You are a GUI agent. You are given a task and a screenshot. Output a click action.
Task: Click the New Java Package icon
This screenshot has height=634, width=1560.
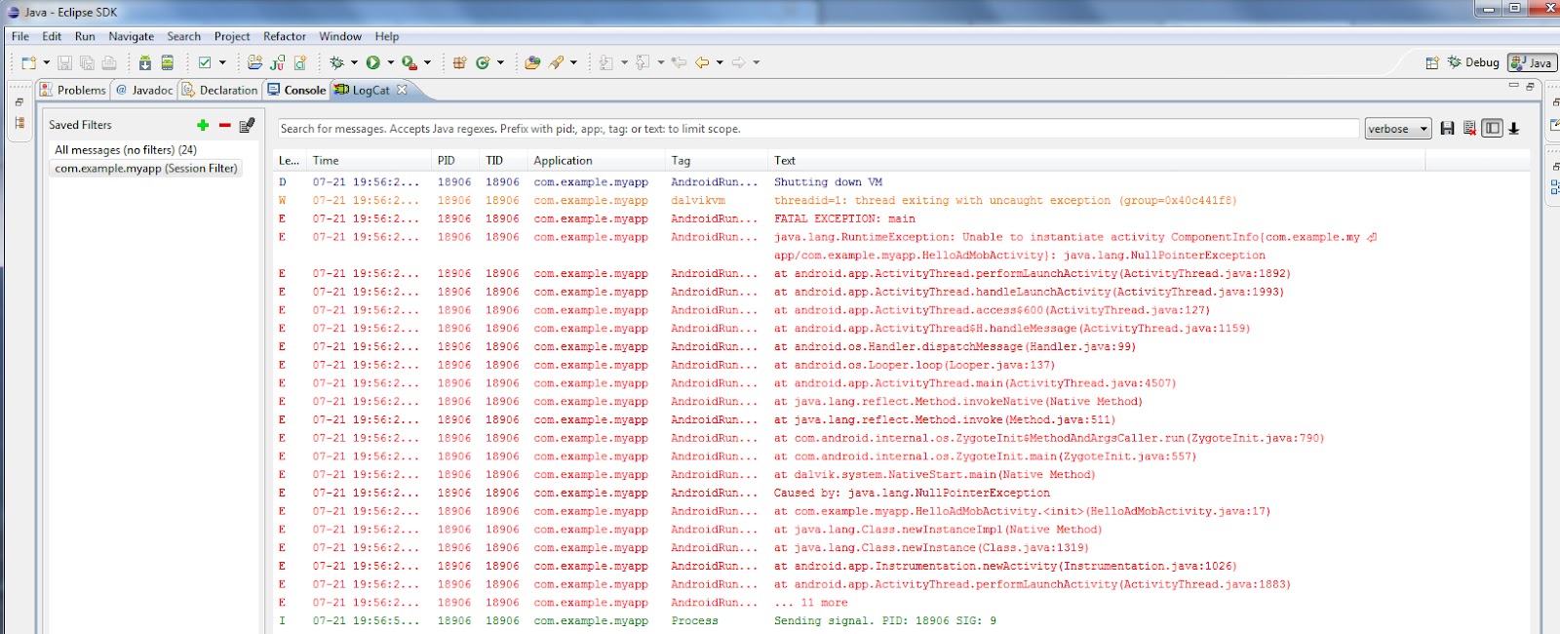pyautogui.click(x=460, y=62)
